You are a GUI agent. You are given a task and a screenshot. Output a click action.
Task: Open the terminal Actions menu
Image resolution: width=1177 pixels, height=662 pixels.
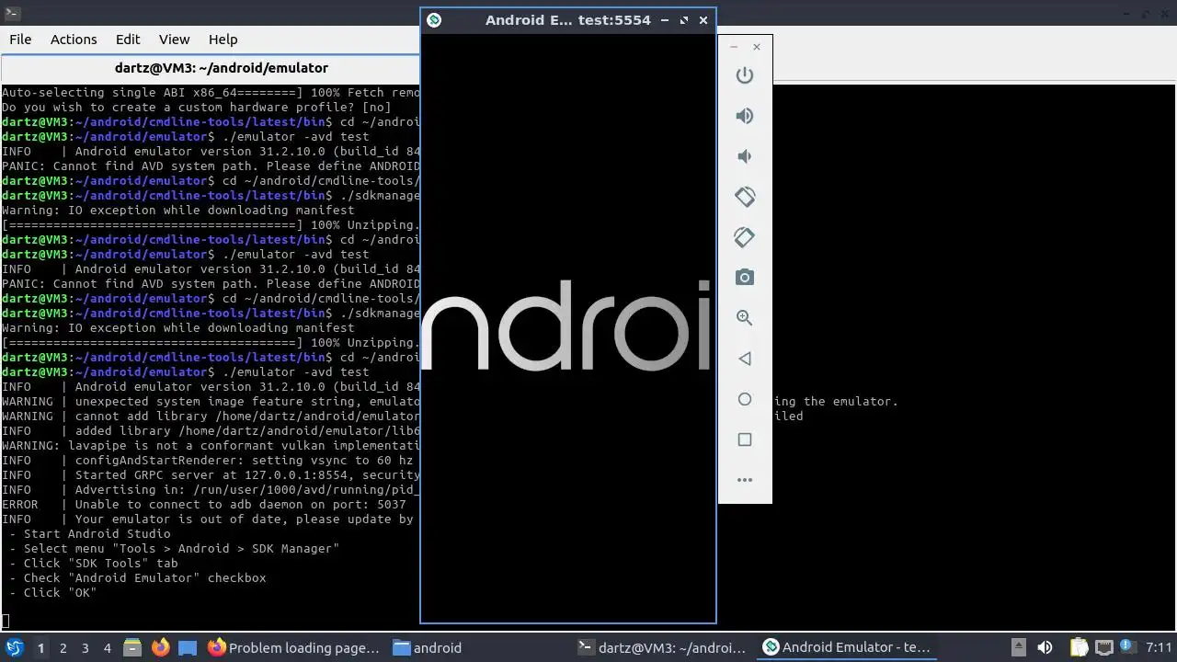[x=74, y=40]
